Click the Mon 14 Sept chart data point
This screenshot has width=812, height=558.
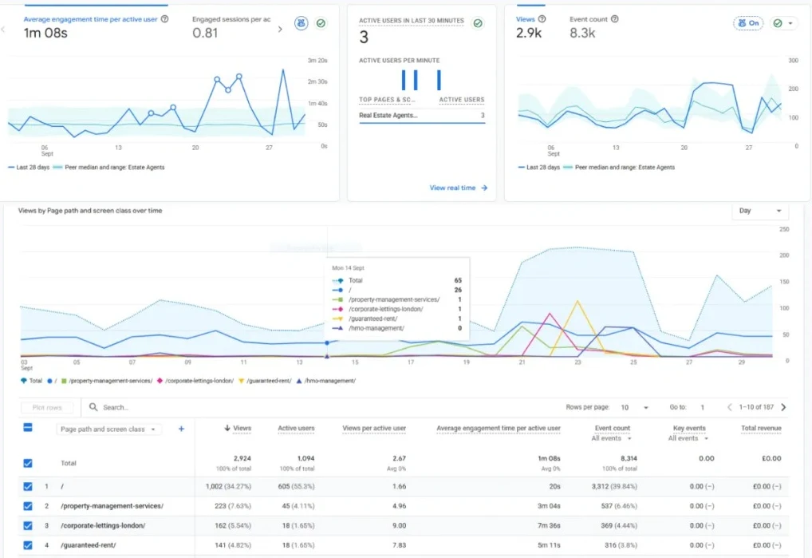(327, 343)
